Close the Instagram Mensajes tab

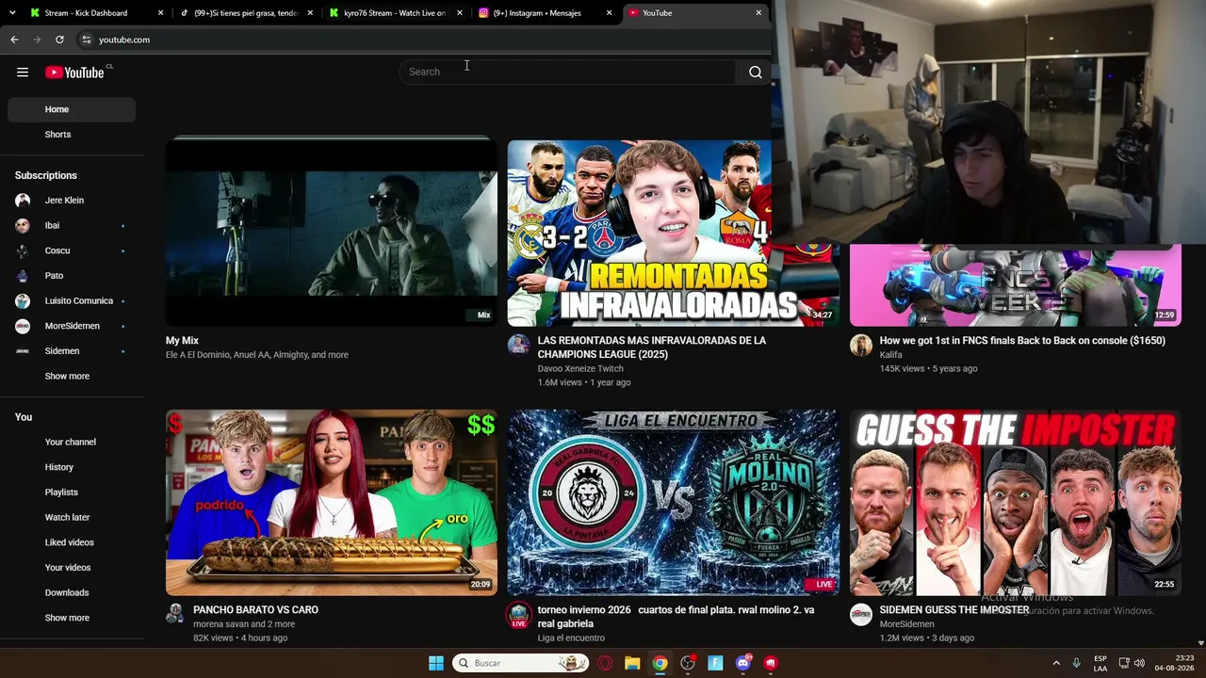point(609,13)
